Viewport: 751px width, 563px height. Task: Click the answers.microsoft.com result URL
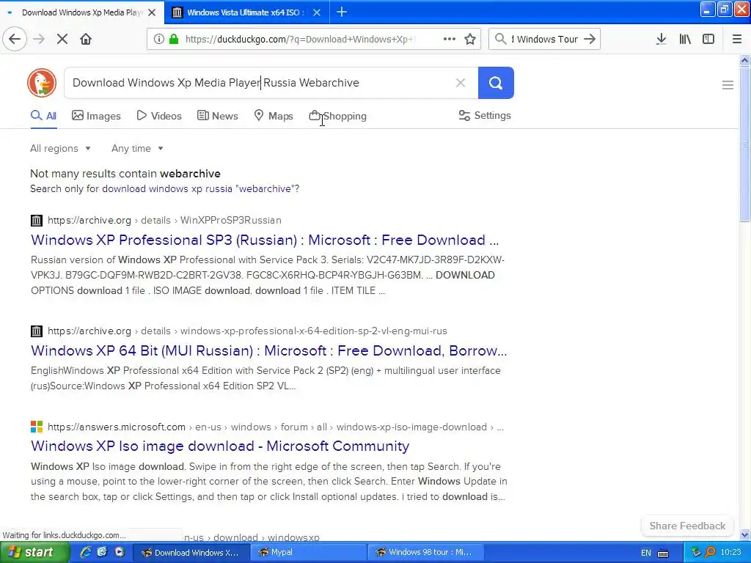point(276,427)
